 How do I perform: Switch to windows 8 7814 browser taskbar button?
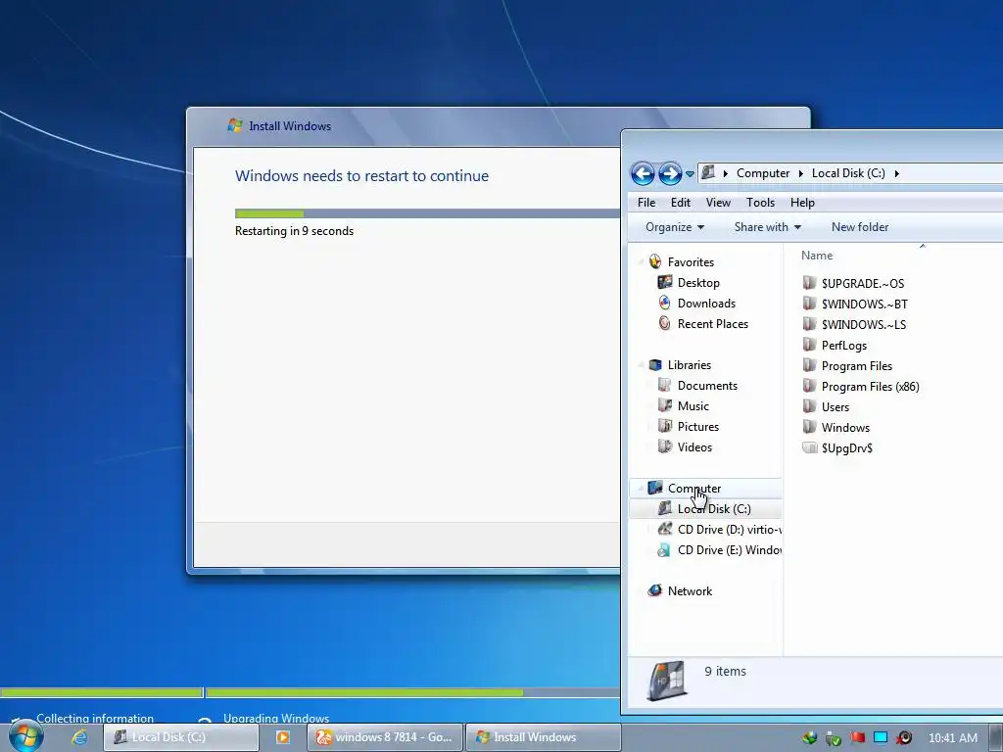385,737
